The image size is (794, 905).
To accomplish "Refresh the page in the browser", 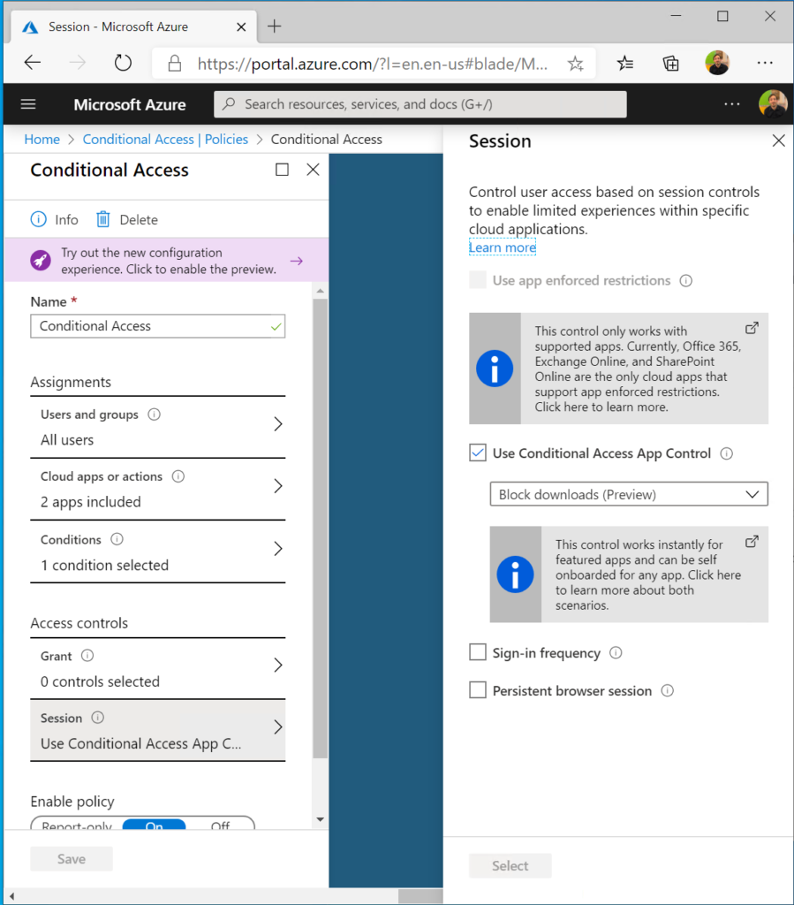I will click(x=123, y=63).
